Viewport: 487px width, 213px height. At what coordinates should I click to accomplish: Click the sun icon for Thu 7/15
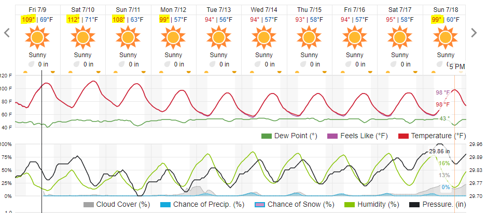tap(309, 37)
